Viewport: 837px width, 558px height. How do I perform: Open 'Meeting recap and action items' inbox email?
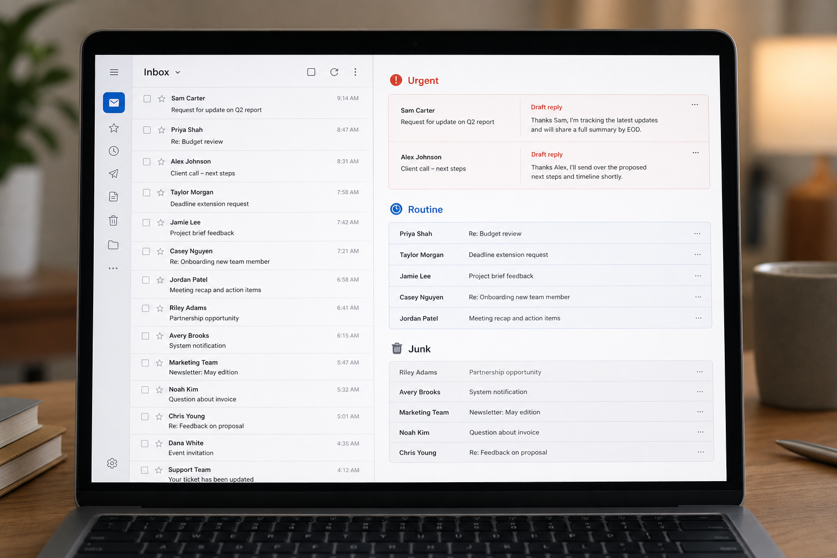pyautogui.click(x=252, y=284)
